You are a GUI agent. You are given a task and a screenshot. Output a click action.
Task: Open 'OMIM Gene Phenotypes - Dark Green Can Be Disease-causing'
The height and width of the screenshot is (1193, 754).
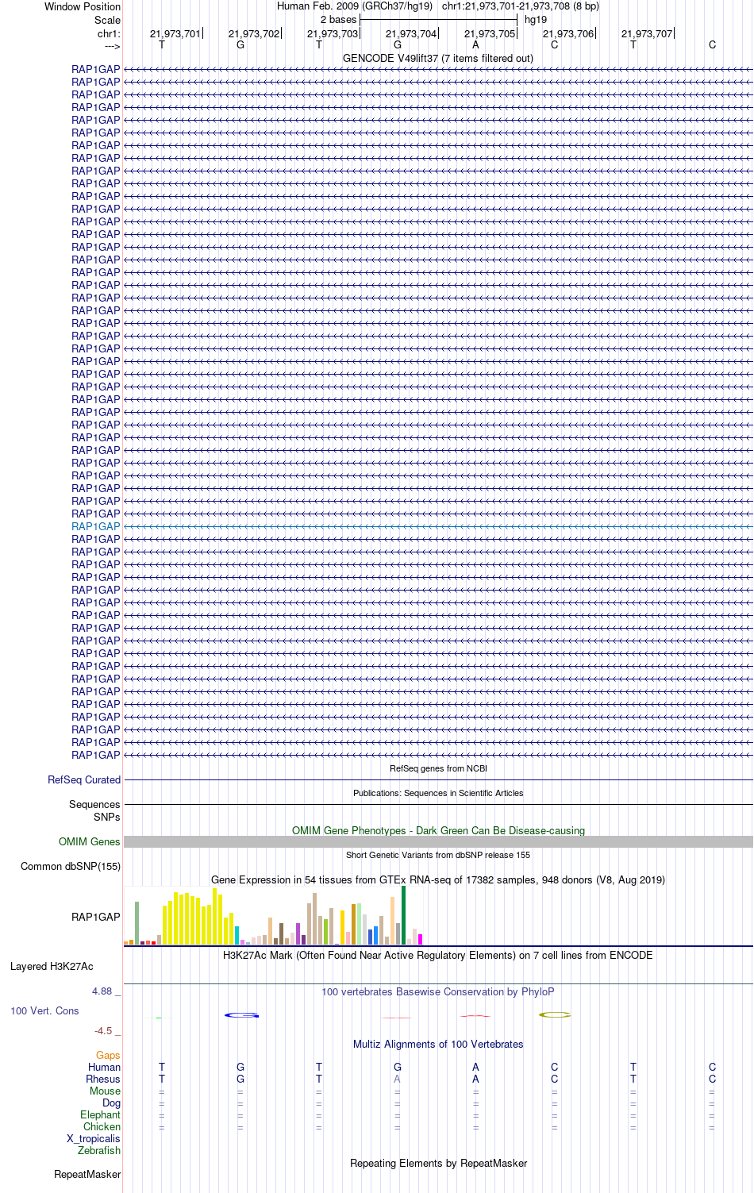pos(438,830)
